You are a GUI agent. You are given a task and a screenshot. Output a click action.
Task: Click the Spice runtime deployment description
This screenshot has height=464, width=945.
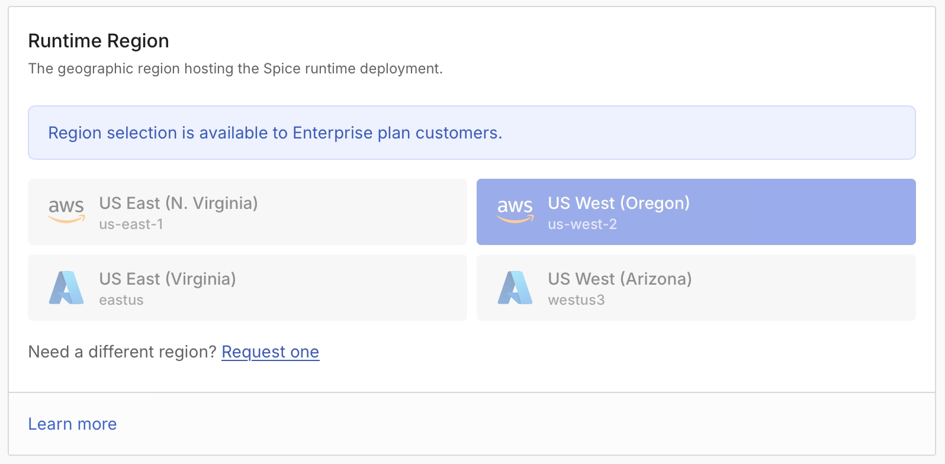[x=235, y=69]
